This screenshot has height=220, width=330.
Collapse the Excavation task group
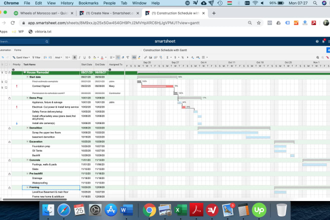tap(27, 141)
